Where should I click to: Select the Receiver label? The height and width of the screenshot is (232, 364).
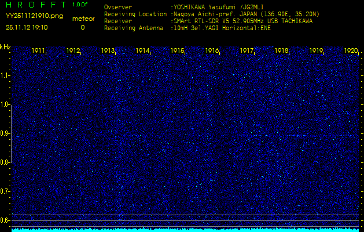tap(118, 21)
